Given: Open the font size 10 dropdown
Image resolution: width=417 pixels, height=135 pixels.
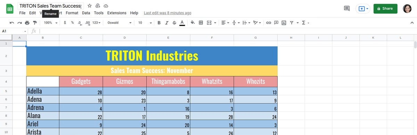Looking at the screenshot, I should click(x=145, y=23).
